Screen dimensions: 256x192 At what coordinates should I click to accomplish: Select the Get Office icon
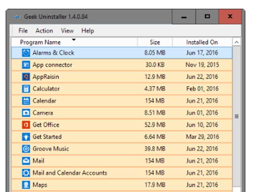pos(26,125)
